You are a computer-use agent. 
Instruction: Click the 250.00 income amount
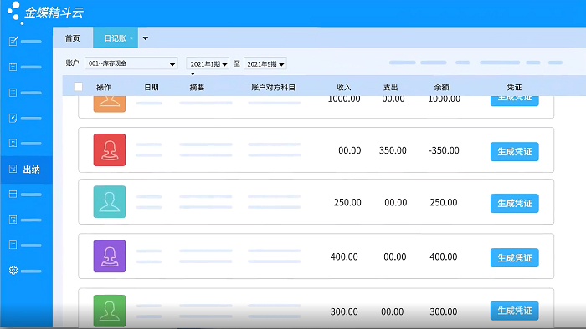(347, 202)
